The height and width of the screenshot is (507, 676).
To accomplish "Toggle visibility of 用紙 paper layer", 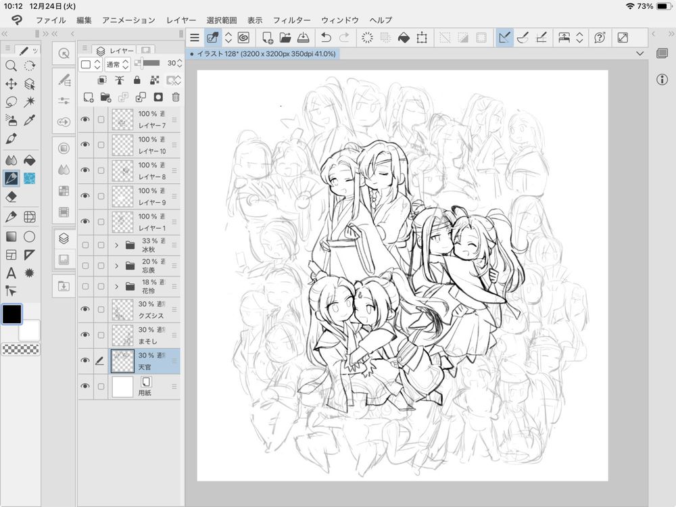I will (x=85, y=386).
